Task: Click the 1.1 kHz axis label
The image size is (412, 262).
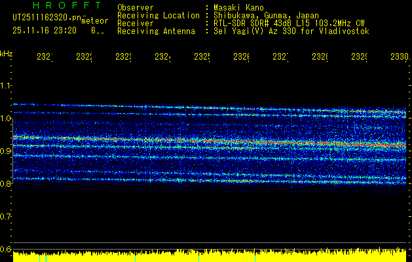Action: [x=5, y=85]
